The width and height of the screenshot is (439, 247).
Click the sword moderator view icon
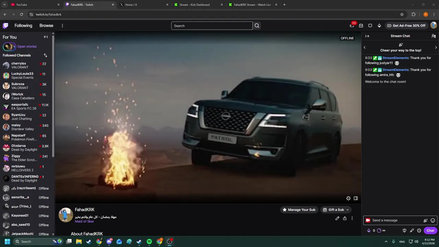pos(412,231)
